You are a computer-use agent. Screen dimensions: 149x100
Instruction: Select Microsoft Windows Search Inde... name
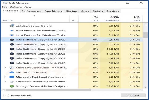(x=42, y=82)
